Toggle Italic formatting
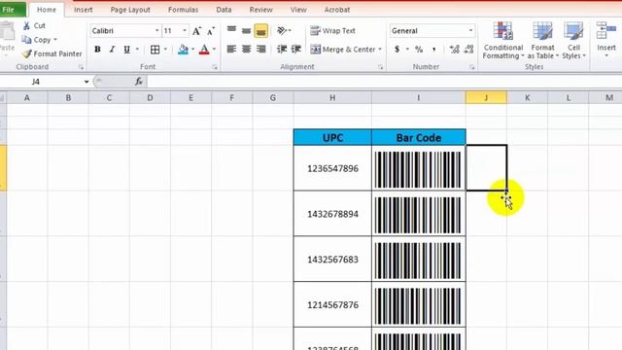 click(x=113, y=50)
